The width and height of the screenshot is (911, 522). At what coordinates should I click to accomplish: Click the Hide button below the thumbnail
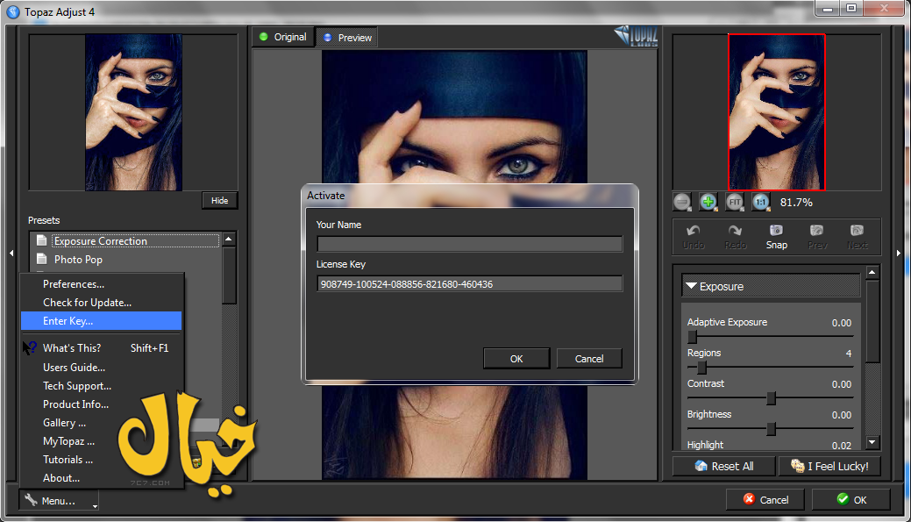click(219, 201)
